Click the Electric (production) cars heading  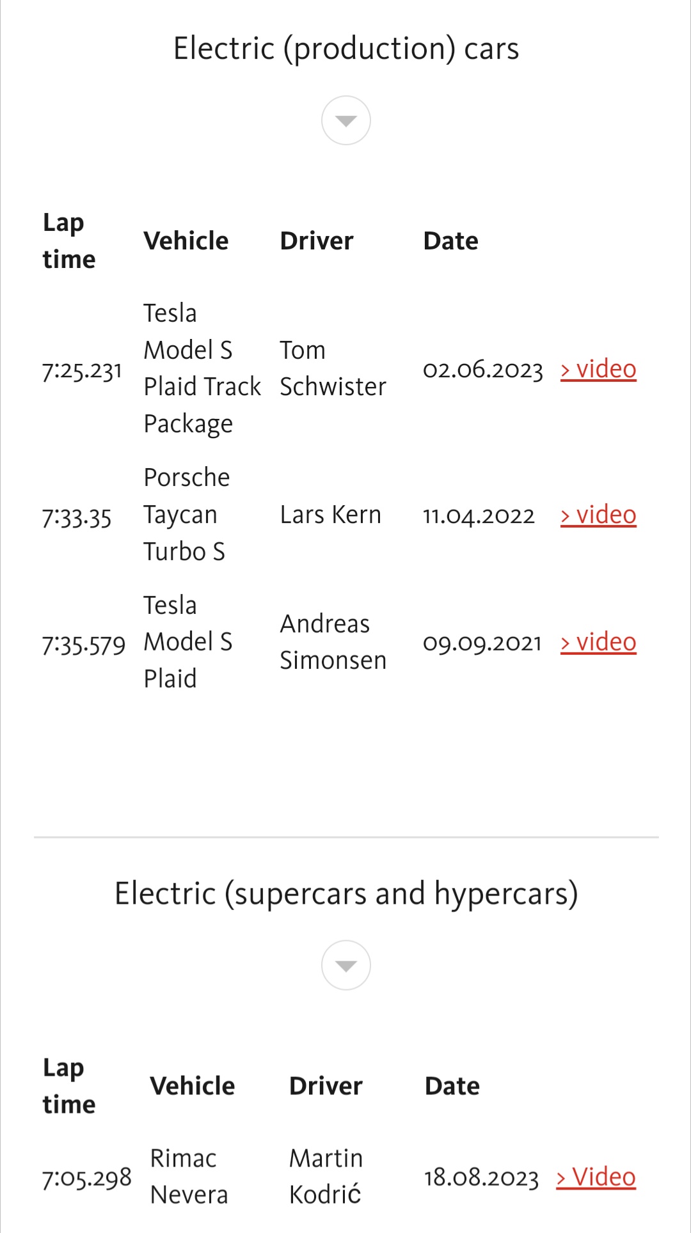coord(345,49)
